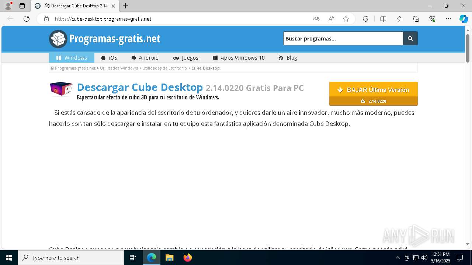Open the Blog navigation tab
Screen dimensions: 472x265
288,58
